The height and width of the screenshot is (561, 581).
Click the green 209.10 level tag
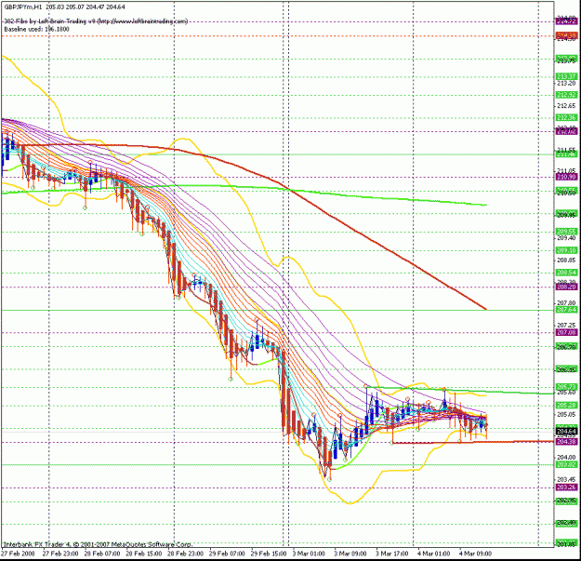point(566,250)
